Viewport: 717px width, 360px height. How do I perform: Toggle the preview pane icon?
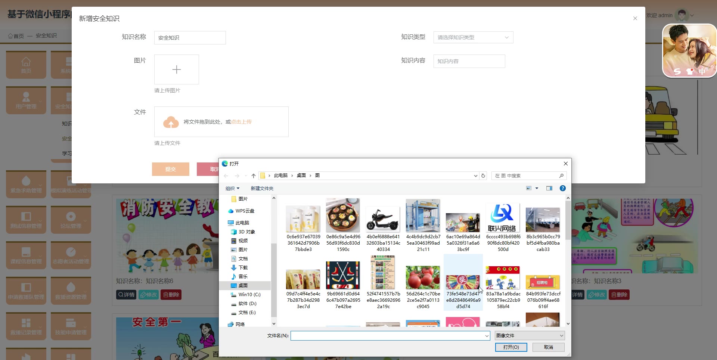(x=549, y=189)
